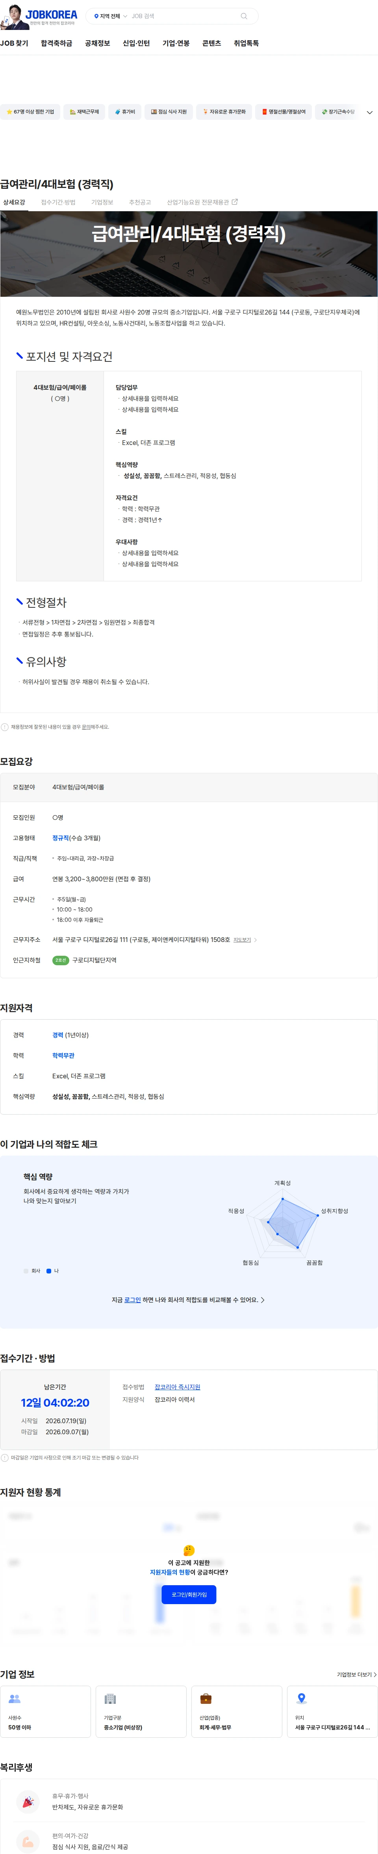Click the info icon beside 채용정보에 잘못된 내용
378x1854 pixels.
[x=5, y=727]
